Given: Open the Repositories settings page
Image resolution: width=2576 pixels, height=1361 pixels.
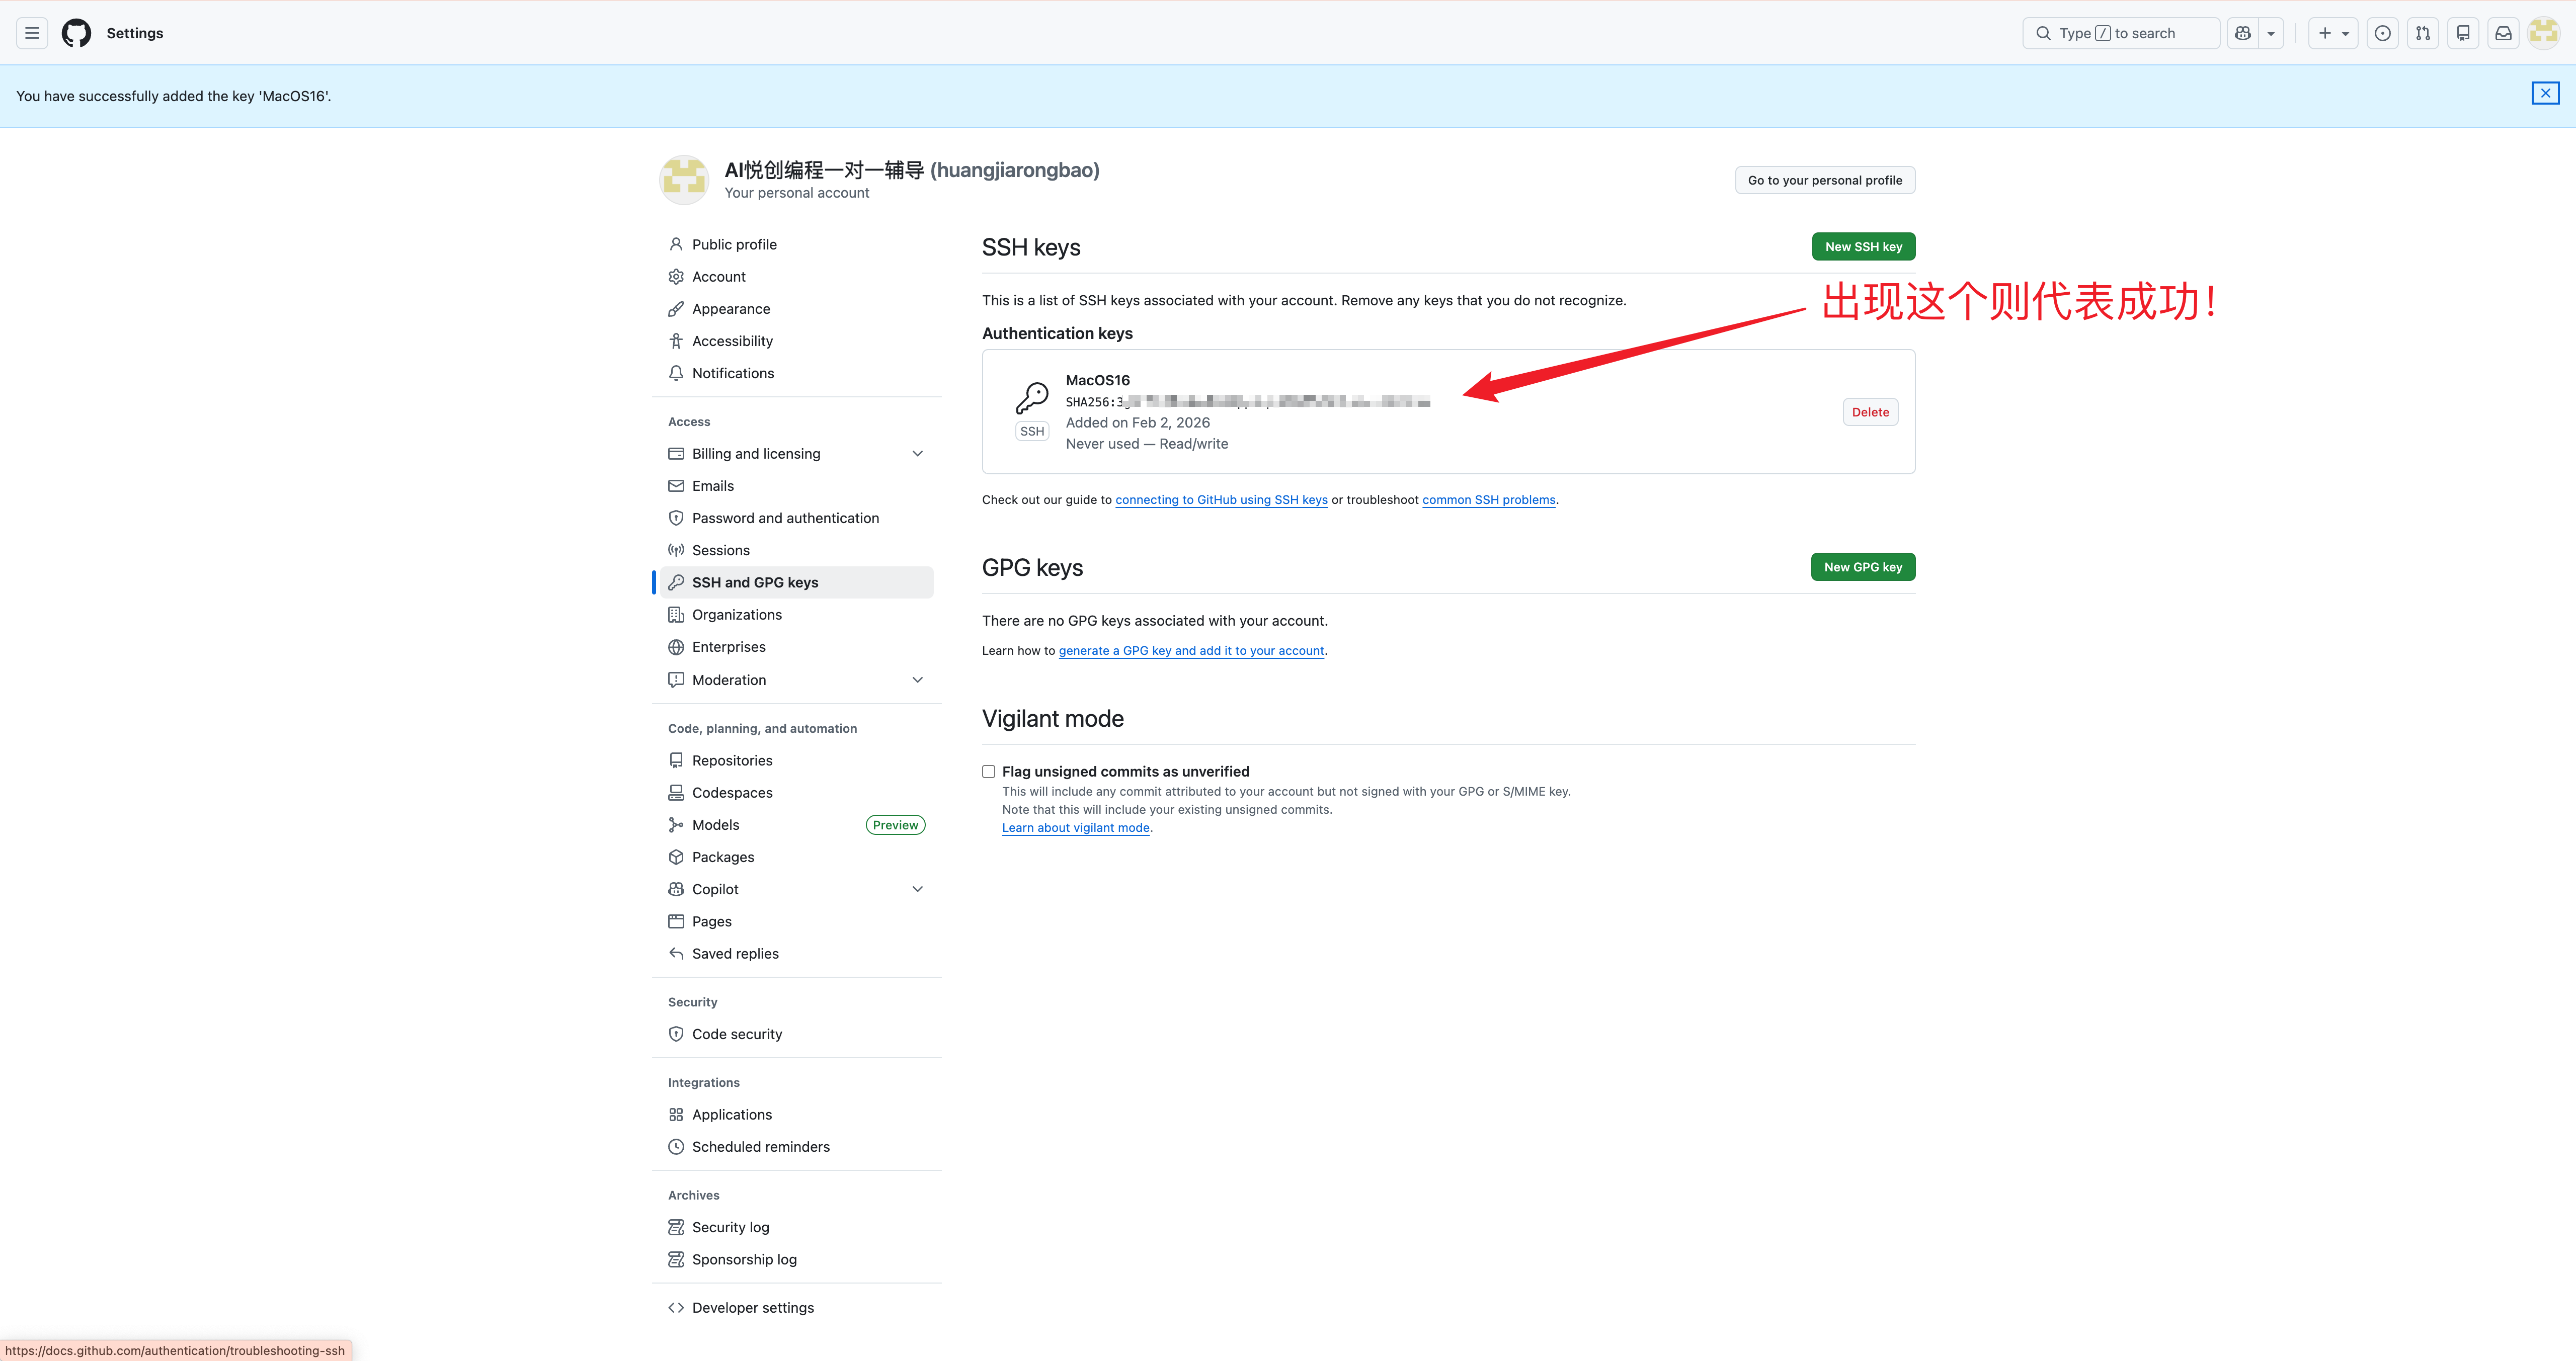Looking at the screenshot, I should pos(797,761).
